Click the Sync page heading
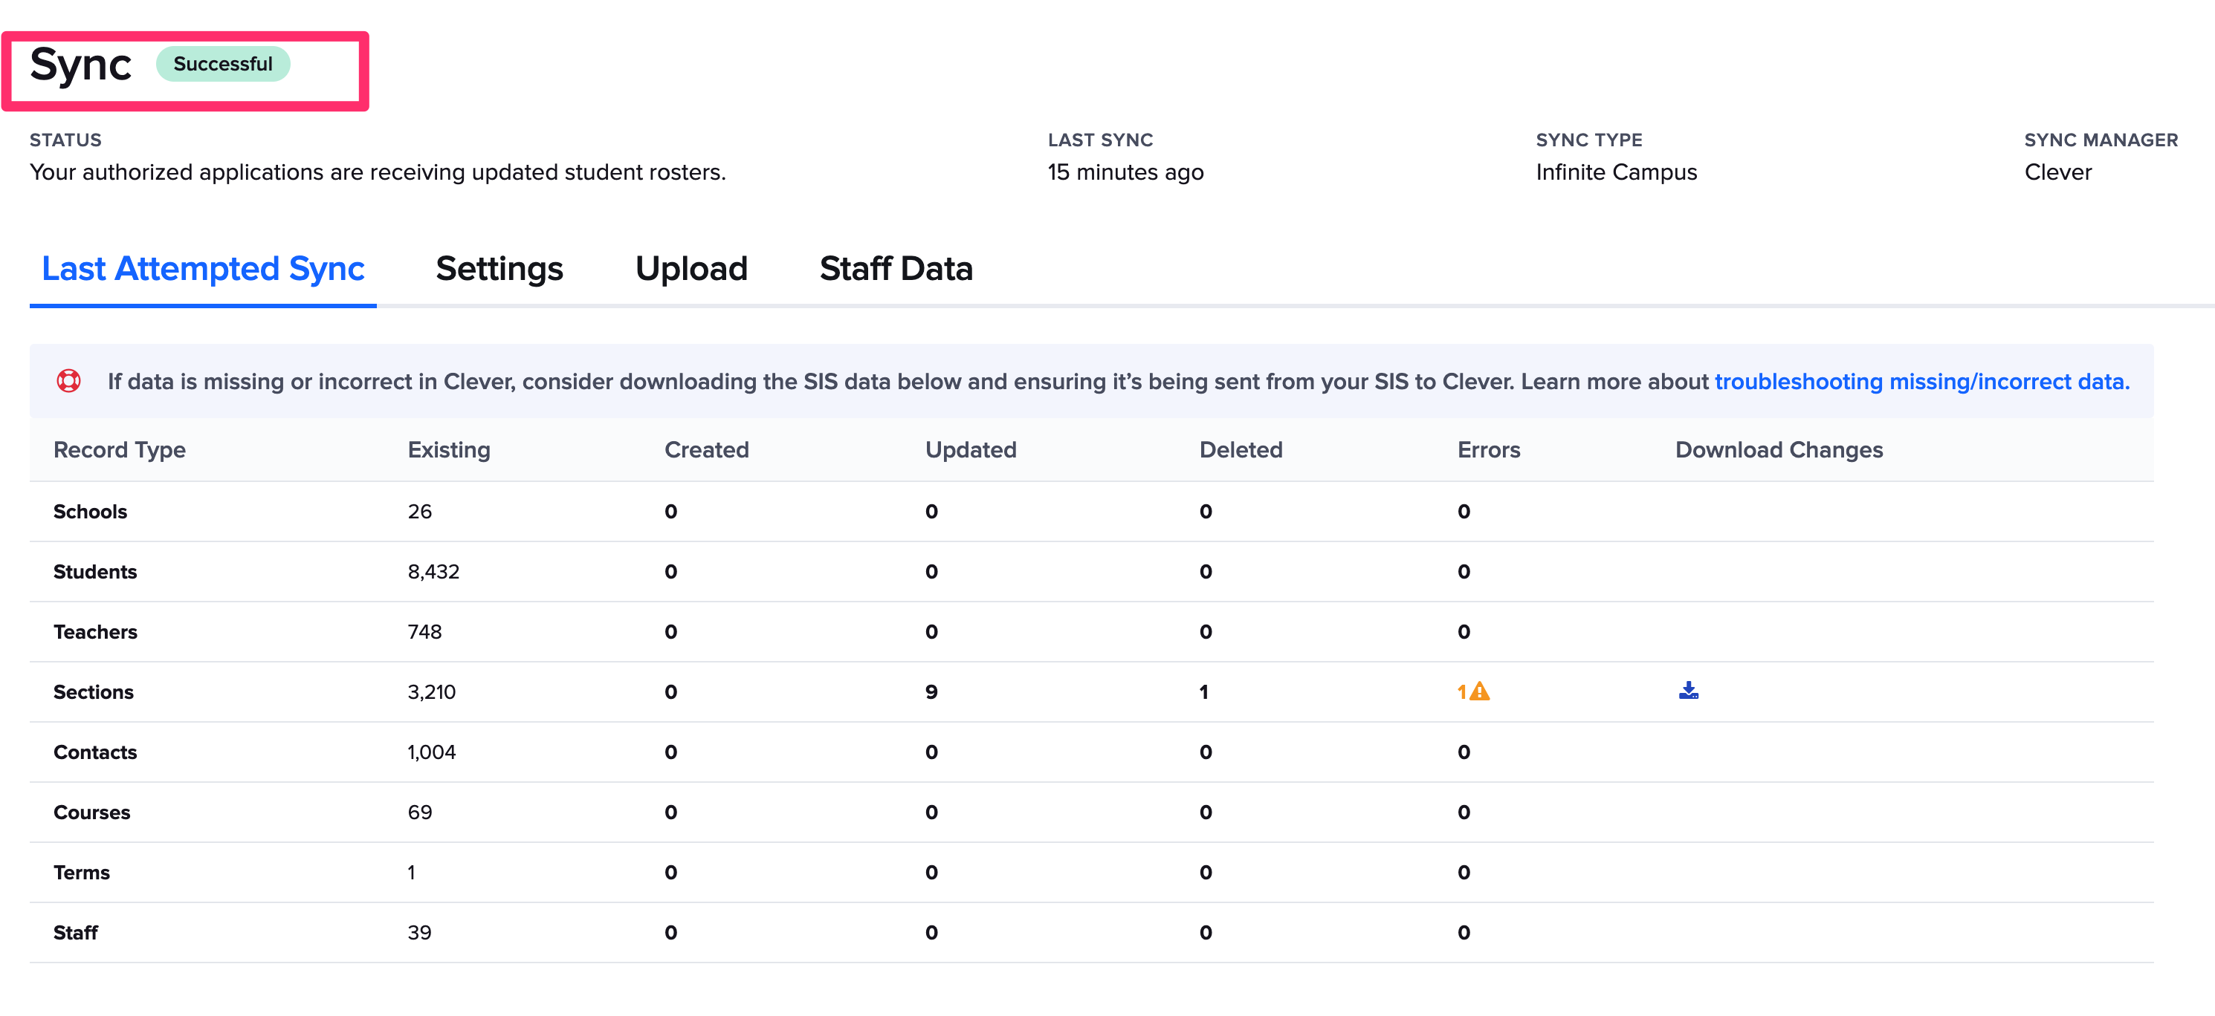This screenshot has height=1016, width=2215. coord(80,65)
